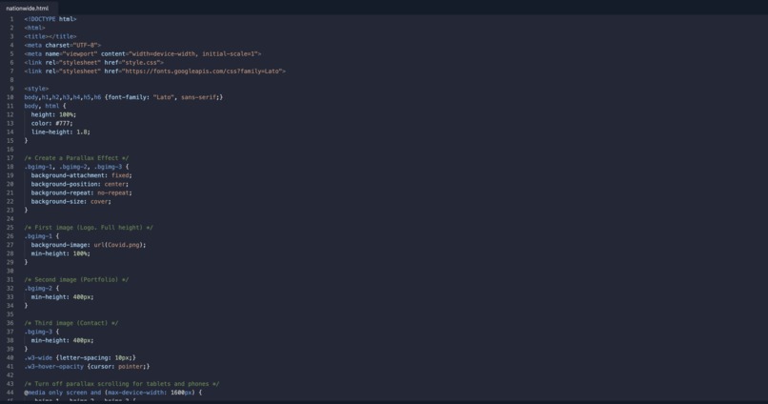
Task: Click the 'height: 100%;' declaration
Action: coord(54,115)
